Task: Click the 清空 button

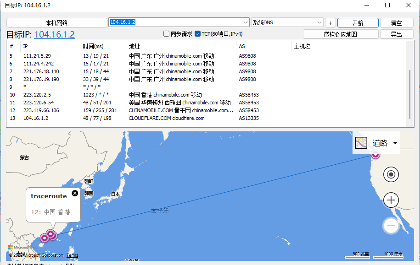Action: (397, 23)
